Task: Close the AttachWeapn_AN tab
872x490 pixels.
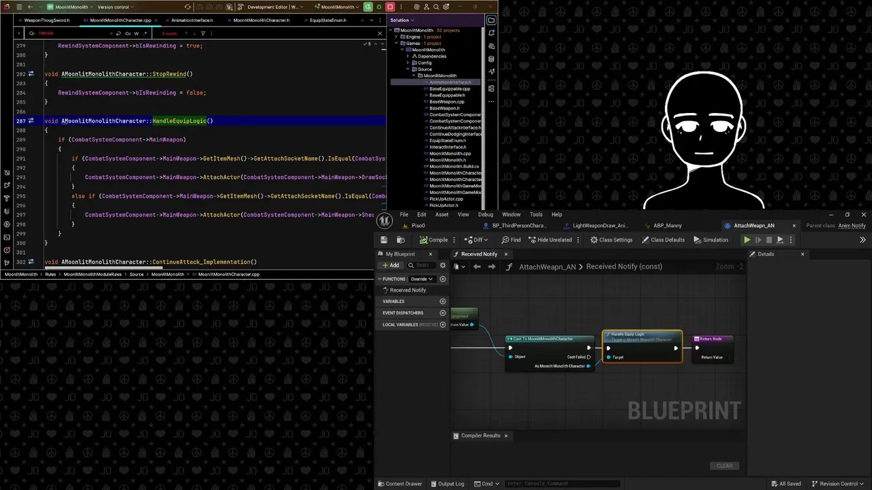Action: coord(794,225)
